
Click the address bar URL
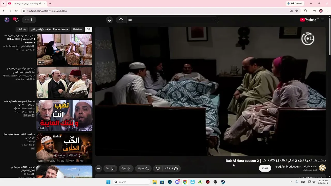tap(47, 11)
